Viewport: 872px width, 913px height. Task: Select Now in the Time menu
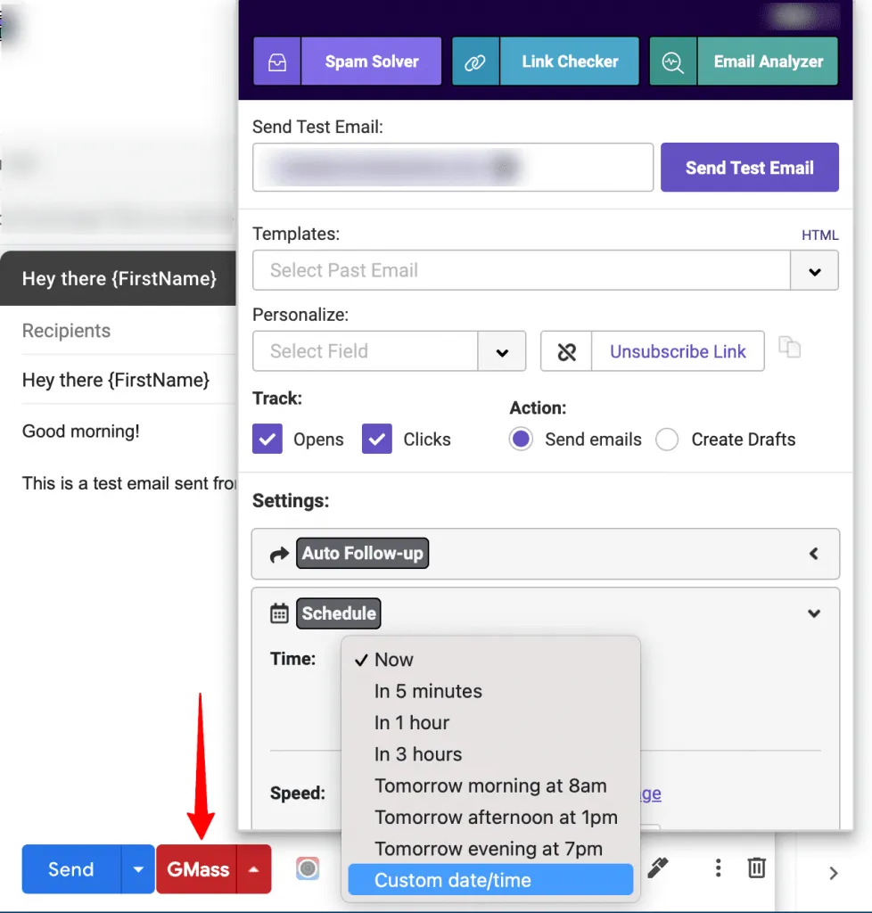pyautogui.click(x=490, y=659)
